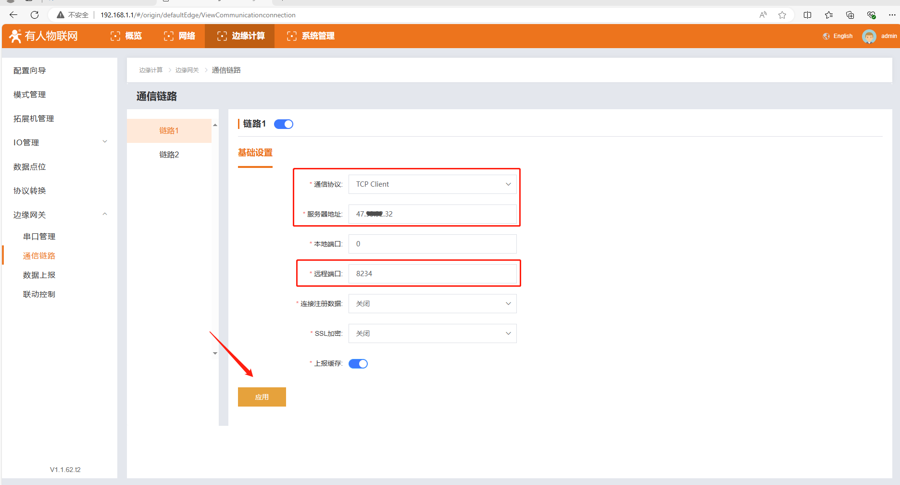Select the 链路2 tab
The height and width of the screenshot is (485, 900).
169,154
